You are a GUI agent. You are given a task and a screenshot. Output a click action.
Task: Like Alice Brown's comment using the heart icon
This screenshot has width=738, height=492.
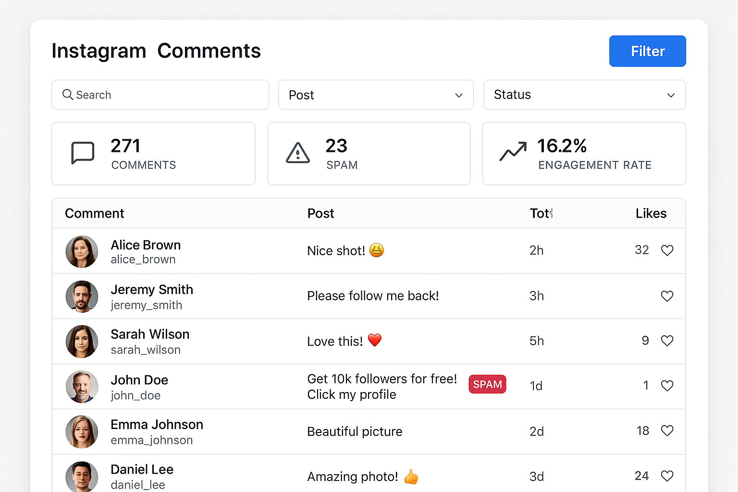click(x=667, y=250)
